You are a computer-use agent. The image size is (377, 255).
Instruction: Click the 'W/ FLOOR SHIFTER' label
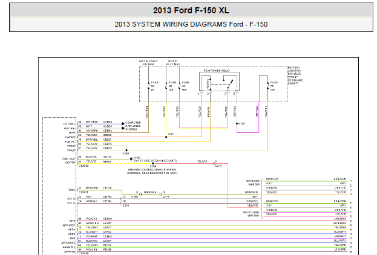pyautogui.click(x=252, y=182)
